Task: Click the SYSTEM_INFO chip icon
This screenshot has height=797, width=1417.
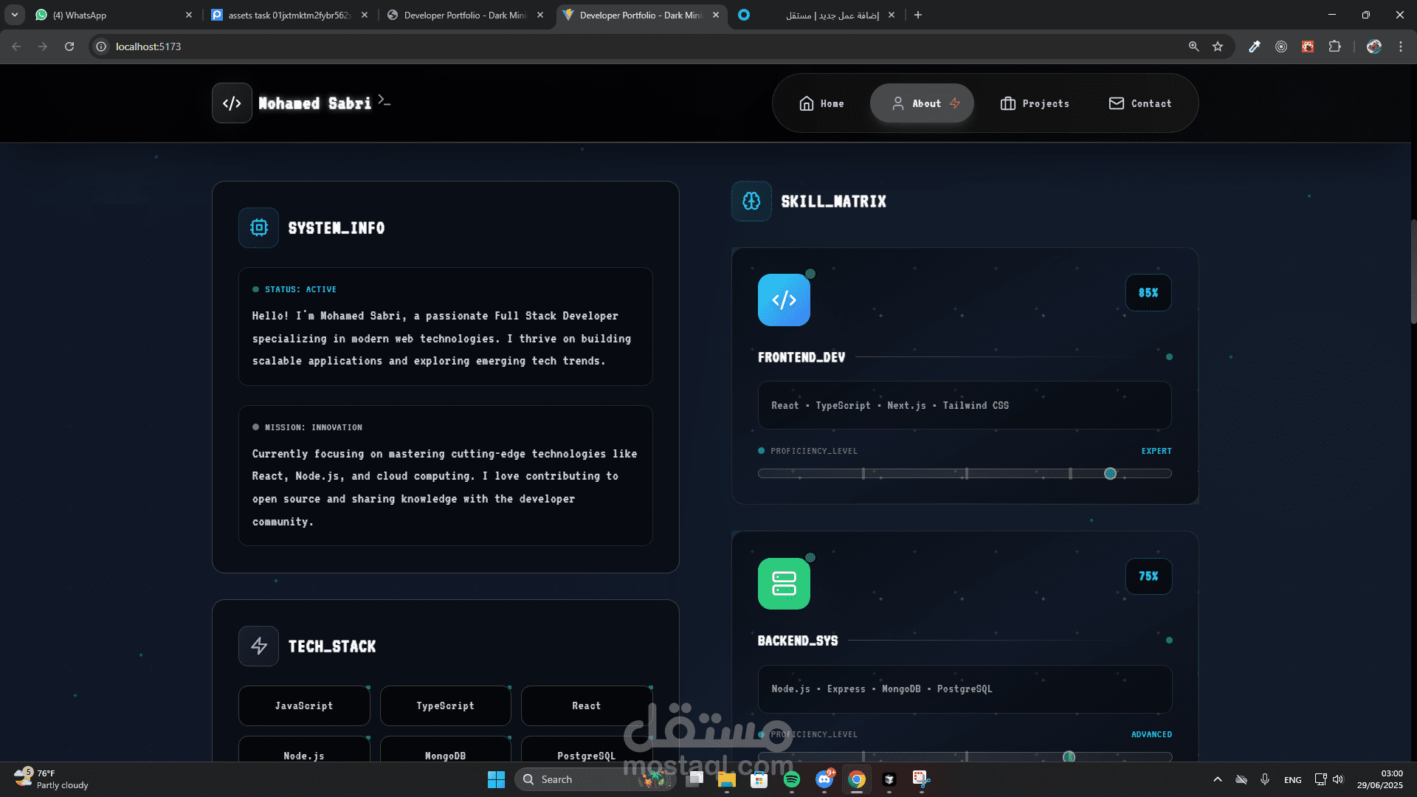Action: coord(258,228)
